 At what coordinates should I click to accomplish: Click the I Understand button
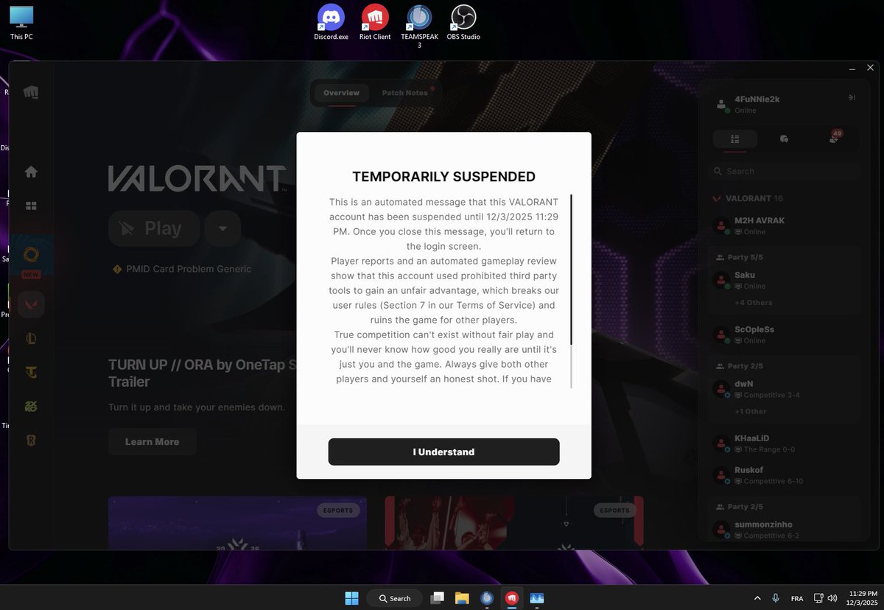443,452
